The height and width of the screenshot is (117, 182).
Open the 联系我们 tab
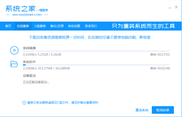(91, 26)
